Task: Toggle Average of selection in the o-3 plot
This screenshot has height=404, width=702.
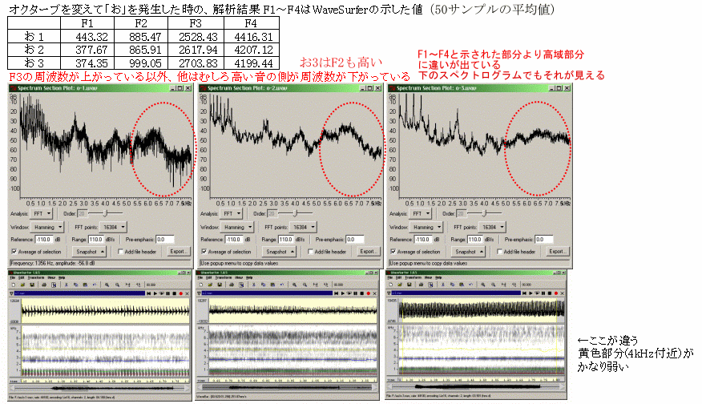Action: 392,252
